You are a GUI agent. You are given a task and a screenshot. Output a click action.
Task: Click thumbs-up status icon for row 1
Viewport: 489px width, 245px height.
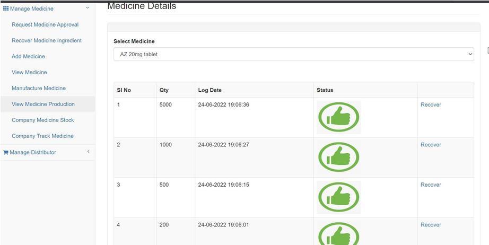(x=339, y=117)
